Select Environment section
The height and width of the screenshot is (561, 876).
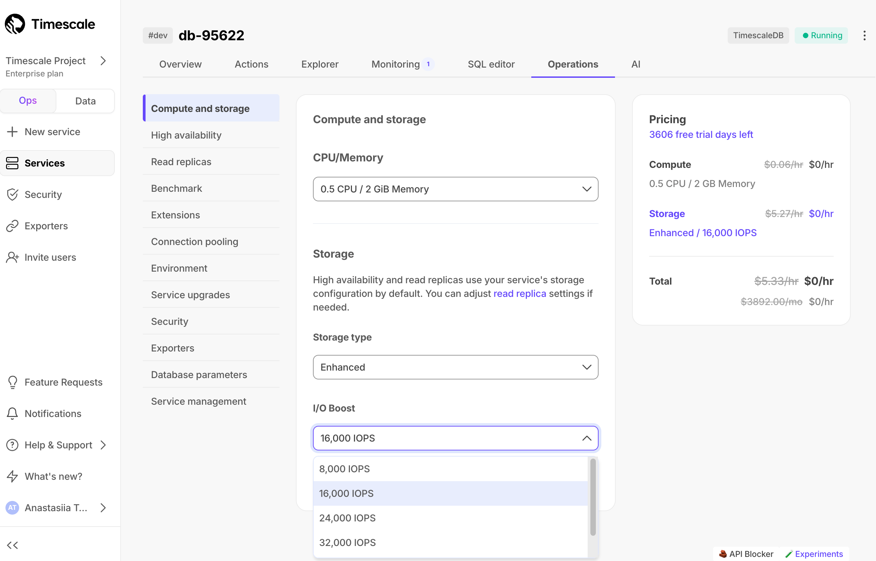(211, 268)
